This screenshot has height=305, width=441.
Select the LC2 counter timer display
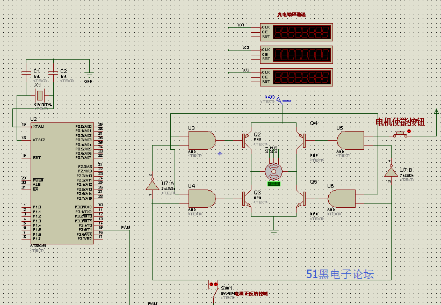click(297, 55)
